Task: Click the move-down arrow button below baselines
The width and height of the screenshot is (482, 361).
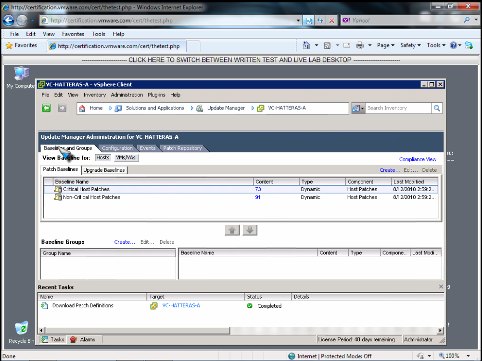Action: point(250,230)
